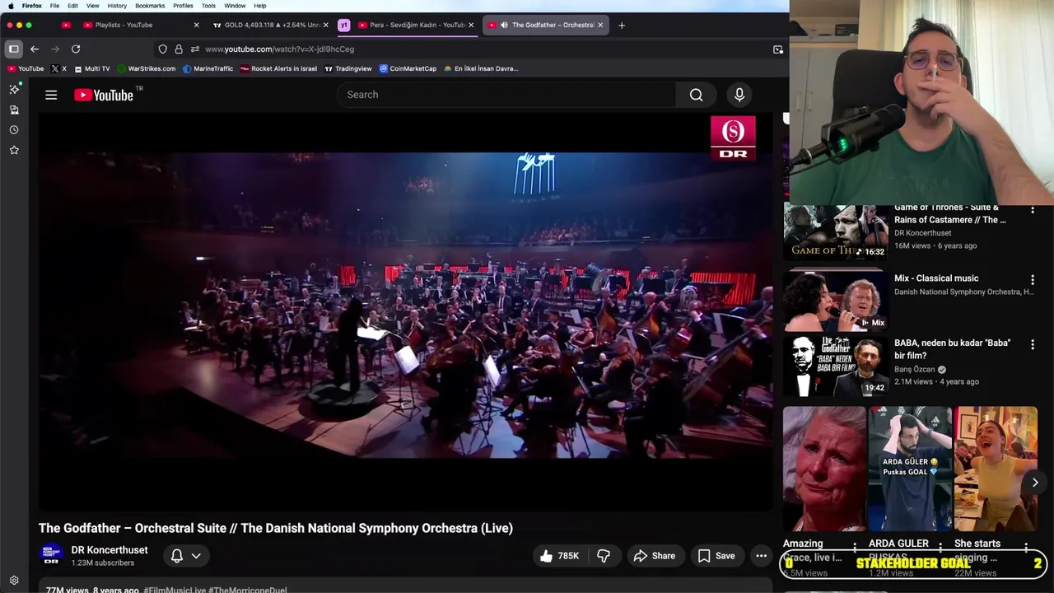1054x593 pixels.
Task: Open the MarineTraffic bookmark
Action: pyautogui.click(x=208, y=68)
